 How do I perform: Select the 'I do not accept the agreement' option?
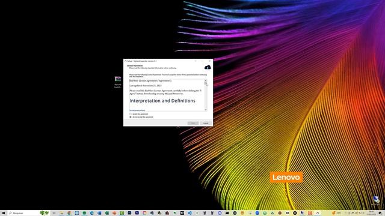141,117
